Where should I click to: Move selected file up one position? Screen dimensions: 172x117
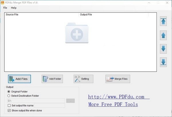pyautogui.click(x=163, y=35)
